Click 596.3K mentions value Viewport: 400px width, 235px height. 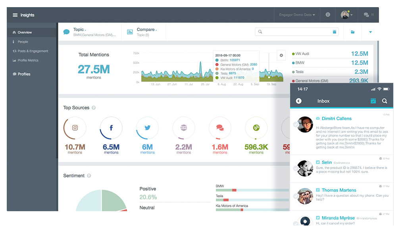point(256,147)
